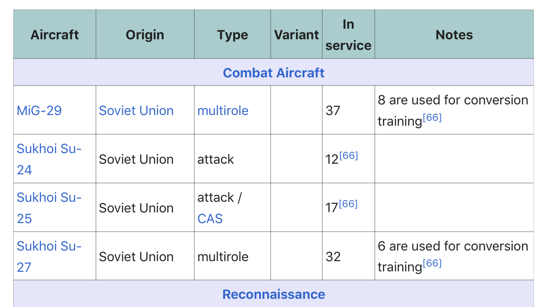Open the Sukhoi Su-27 article link
The image size is (547, 307).
49,257
